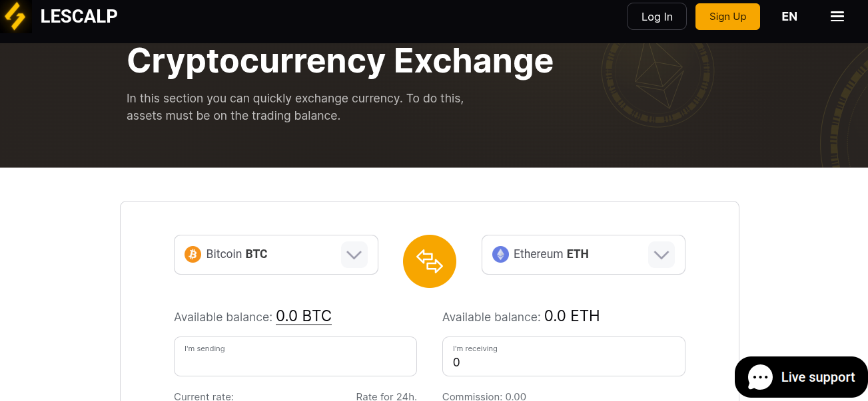Swap currencies with the orange arrows button
The image size is (868, 401).
point(430,261)
